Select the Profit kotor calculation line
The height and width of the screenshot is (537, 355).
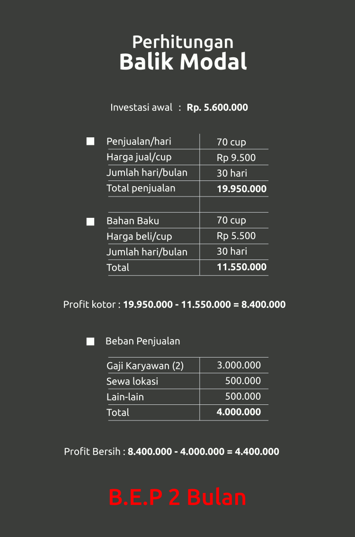point(174,304)
